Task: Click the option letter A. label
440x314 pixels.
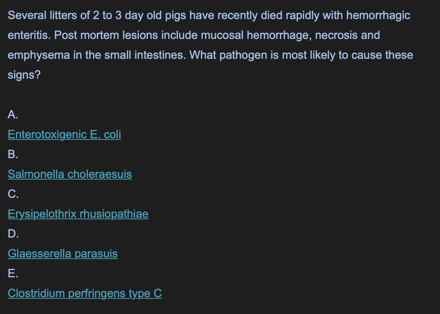Action: click(x=13, y=115)
